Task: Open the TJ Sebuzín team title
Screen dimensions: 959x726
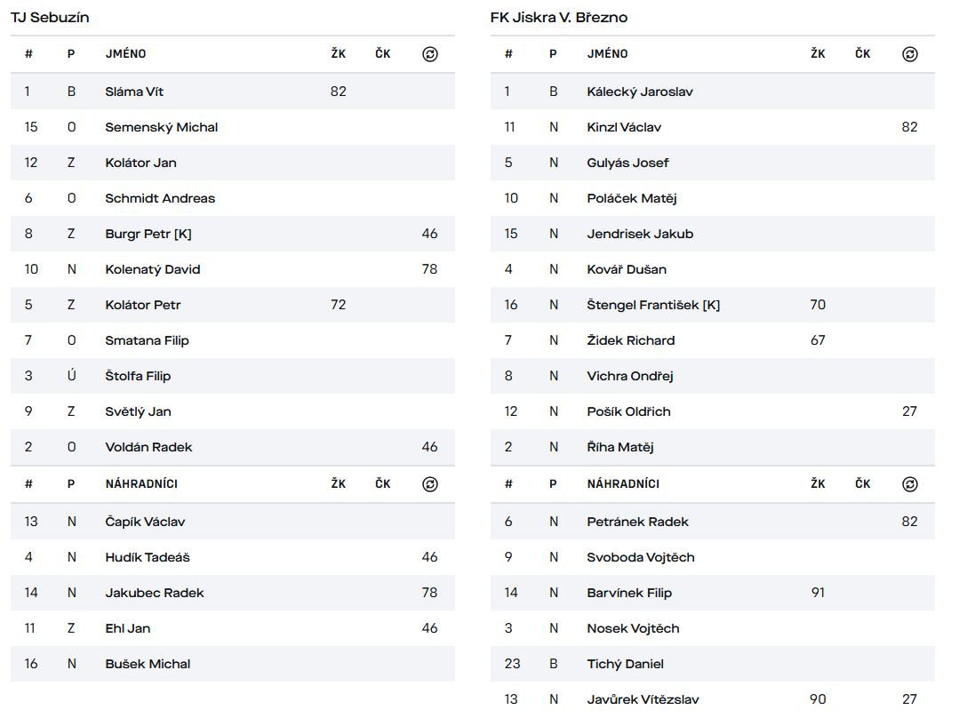Action: click(50, 18)
